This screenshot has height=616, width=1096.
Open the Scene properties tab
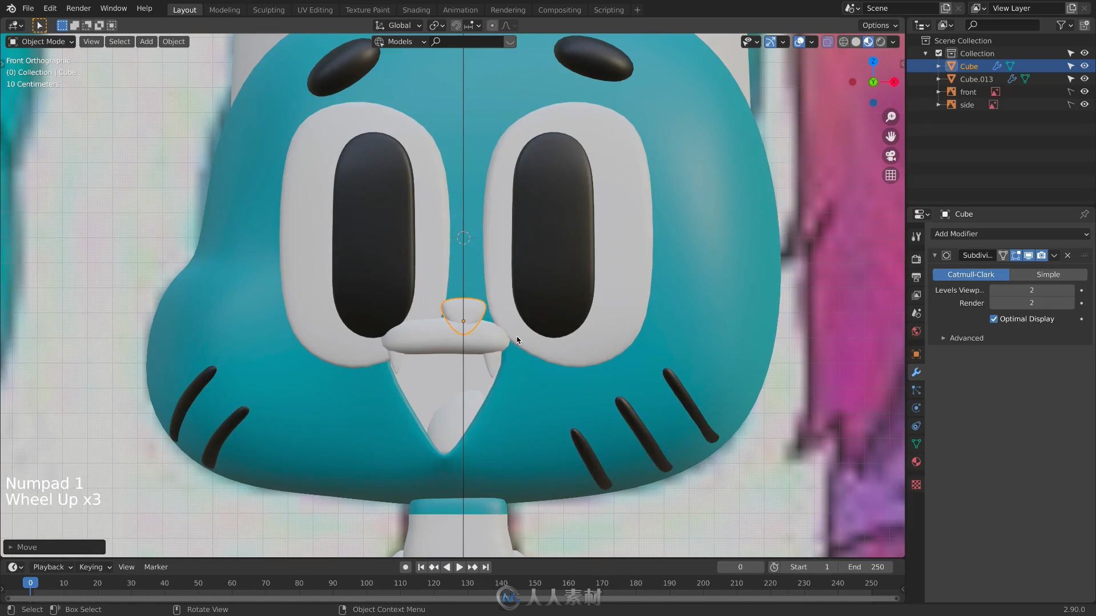(x=916, y=313)
